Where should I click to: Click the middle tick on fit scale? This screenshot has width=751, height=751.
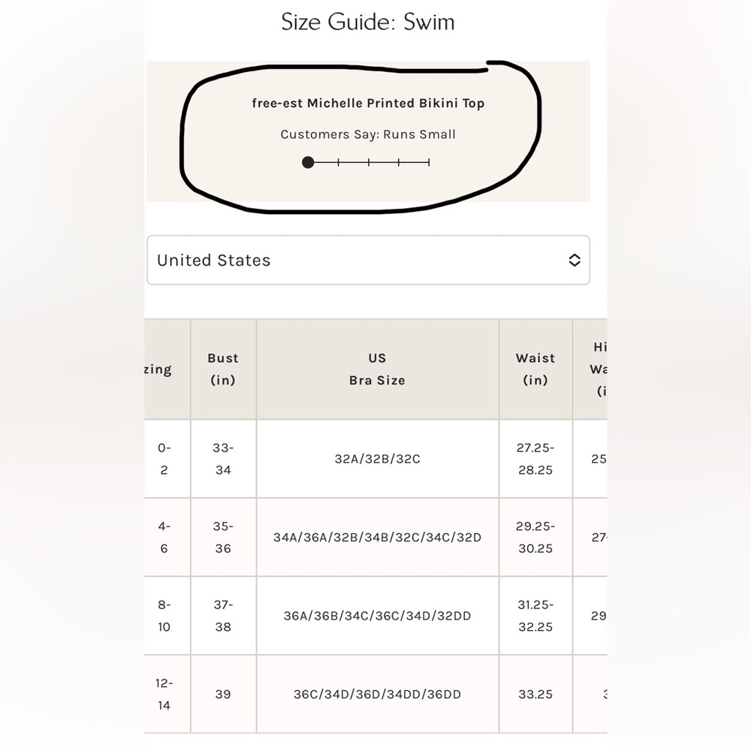pyautogui.click(x=368, y=162)
